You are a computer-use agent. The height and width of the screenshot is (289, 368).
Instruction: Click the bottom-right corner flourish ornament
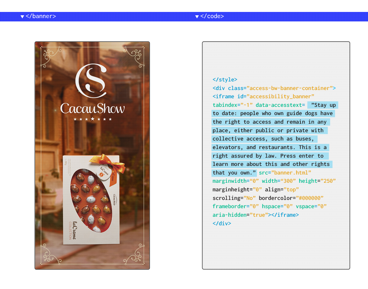(134, 253)
